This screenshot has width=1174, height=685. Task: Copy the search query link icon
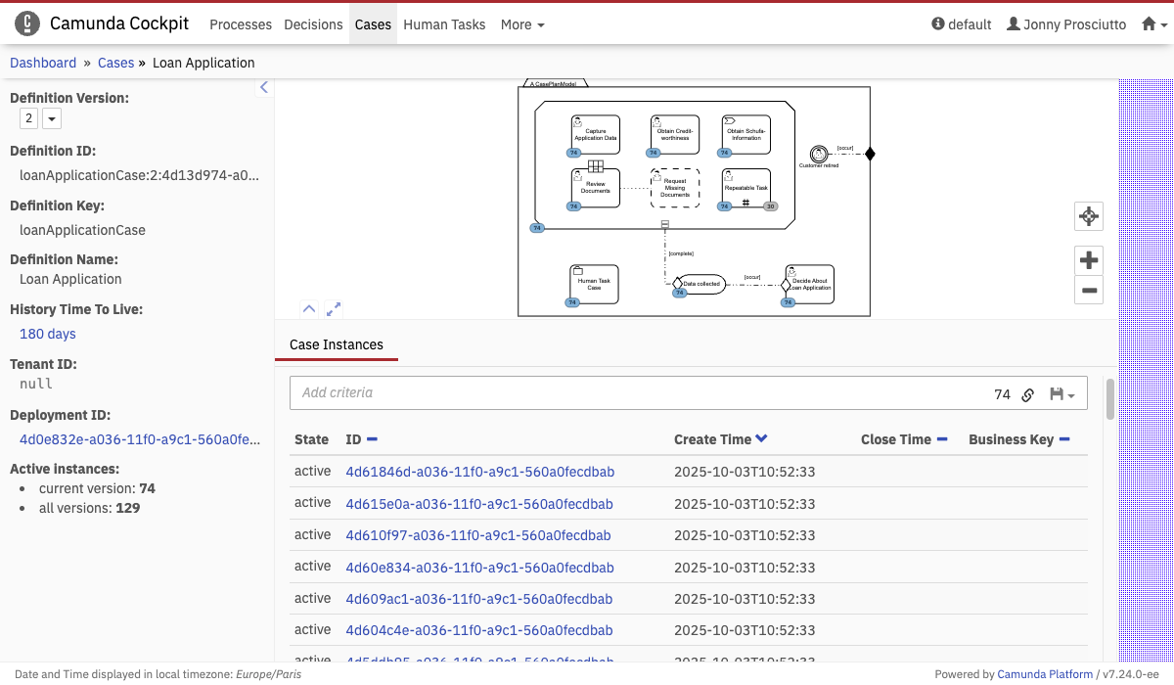(x=1027, y=395)
